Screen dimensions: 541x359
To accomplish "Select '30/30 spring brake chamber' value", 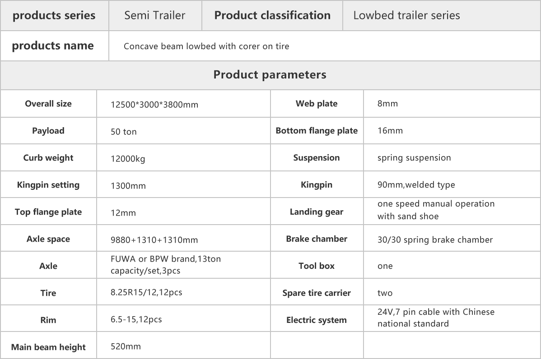I will coord(435,240).
